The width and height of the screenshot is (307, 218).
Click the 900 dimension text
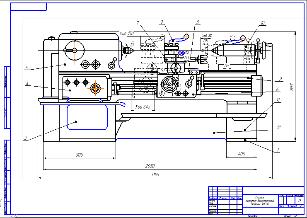[80, 155]
